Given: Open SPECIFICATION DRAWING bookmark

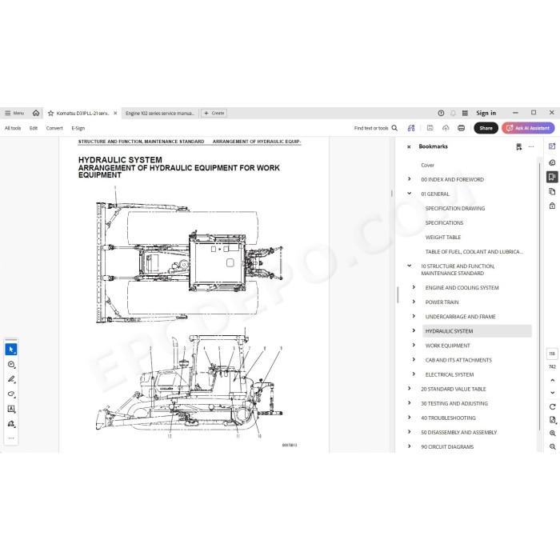Looking at the screenshot, I should pos(455,208).
